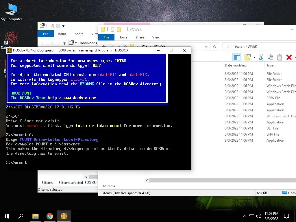Launch Google Chrome from the taskbar
This screenshot has width=296, height=222.
tap(50, 216)
